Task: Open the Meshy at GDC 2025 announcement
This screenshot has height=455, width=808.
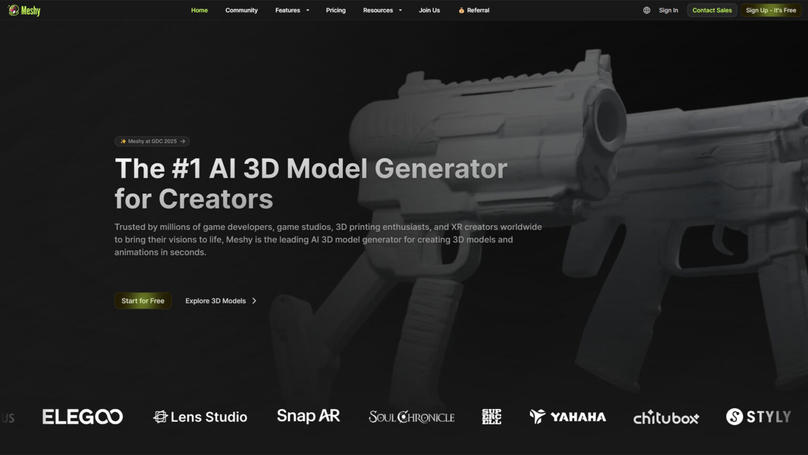Action: click(x=152, y=141)
